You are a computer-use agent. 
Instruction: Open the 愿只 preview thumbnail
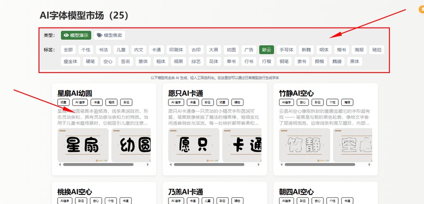(x=194, y=145)
